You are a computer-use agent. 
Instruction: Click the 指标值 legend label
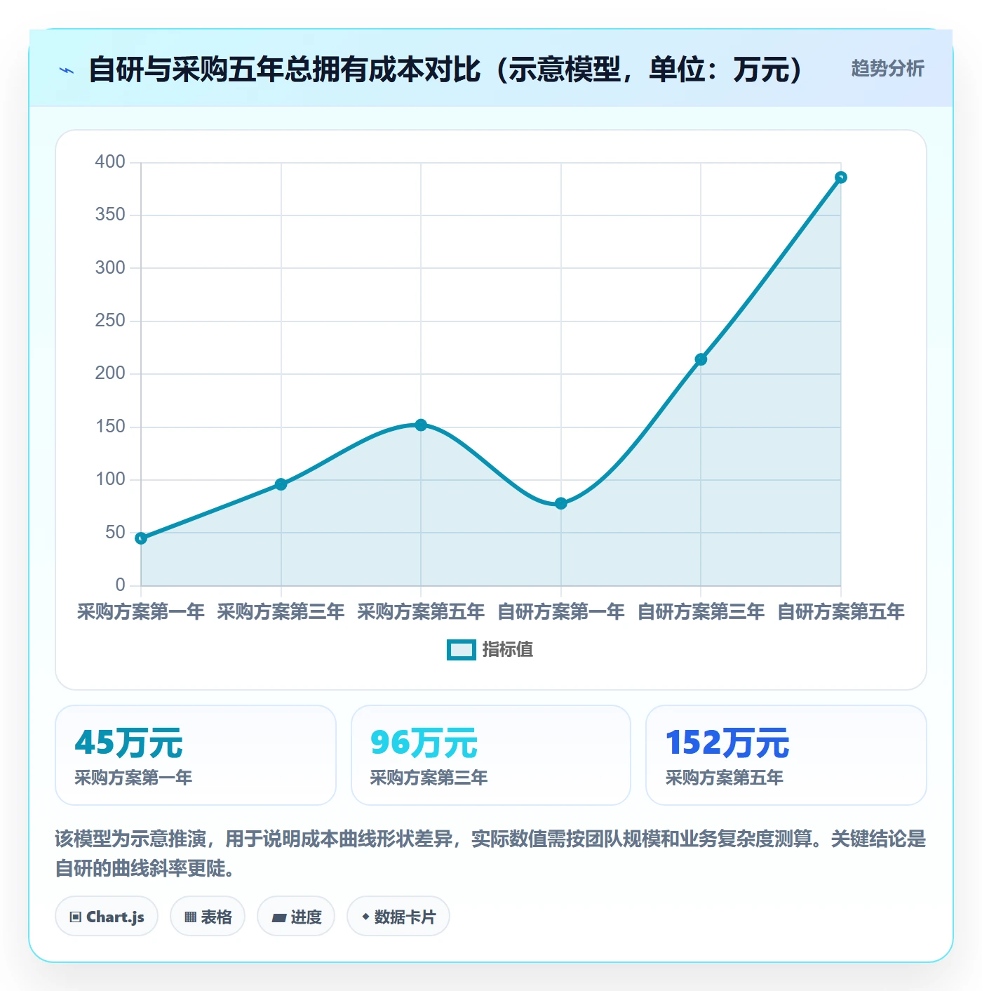(508, 650)
